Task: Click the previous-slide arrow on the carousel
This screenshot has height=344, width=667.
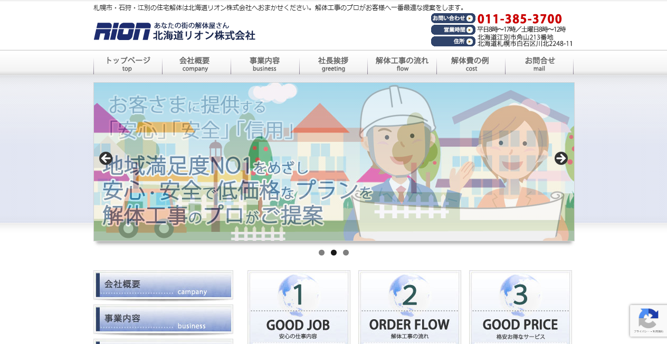Action: click(x=106, y=158)
